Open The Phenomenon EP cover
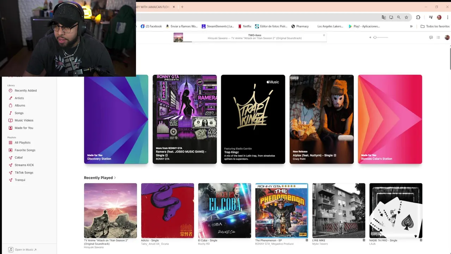 point(282,211)
